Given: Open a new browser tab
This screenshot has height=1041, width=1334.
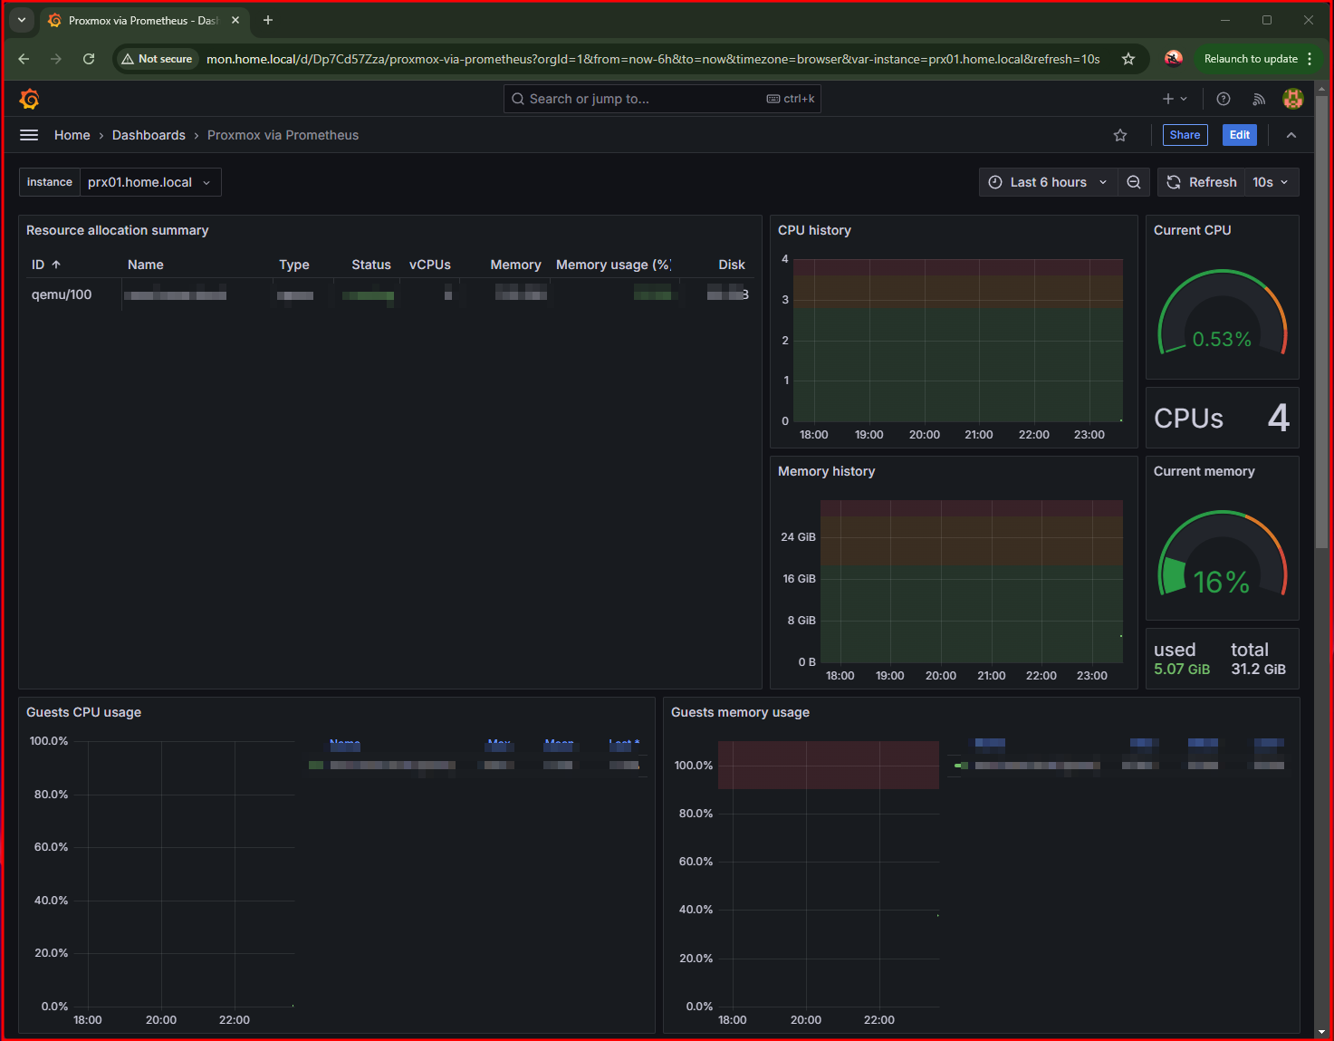Looking at the screenshot, I should (268, 20).
